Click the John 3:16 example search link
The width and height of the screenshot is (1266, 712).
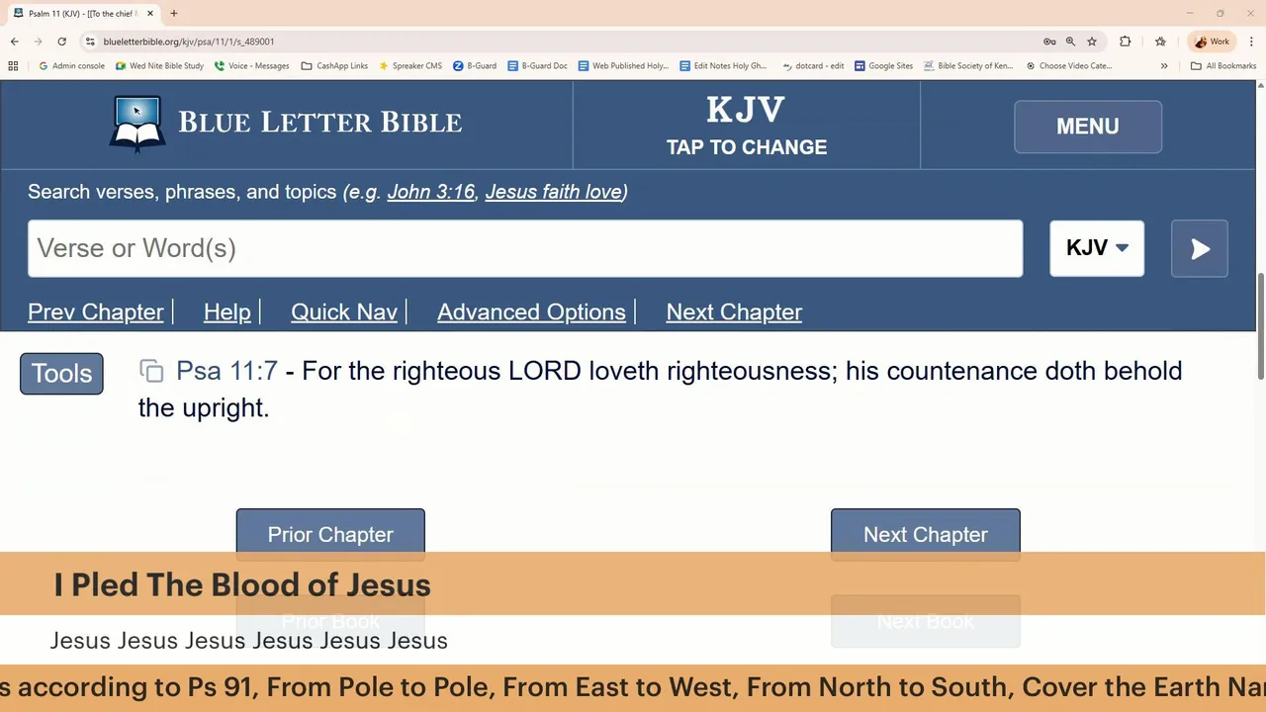point(431,192)
